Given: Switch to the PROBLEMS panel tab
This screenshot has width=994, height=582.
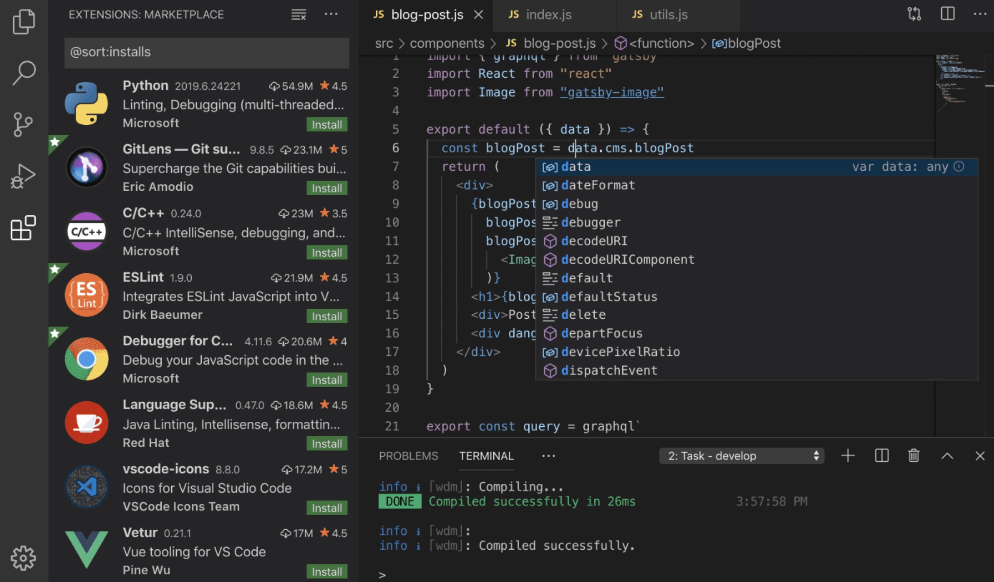Looking at the screenshot, I should tap(408, 455).
